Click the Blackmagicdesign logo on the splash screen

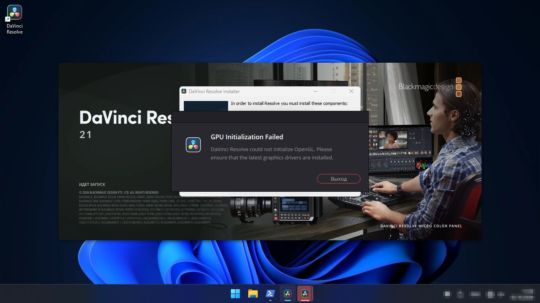tap(430, 87)
